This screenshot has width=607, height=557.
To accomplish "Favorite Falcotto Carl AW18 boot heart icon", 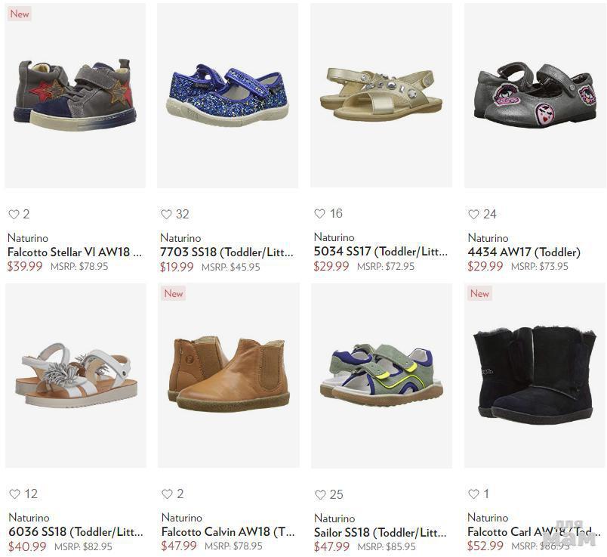I will 474,494.
